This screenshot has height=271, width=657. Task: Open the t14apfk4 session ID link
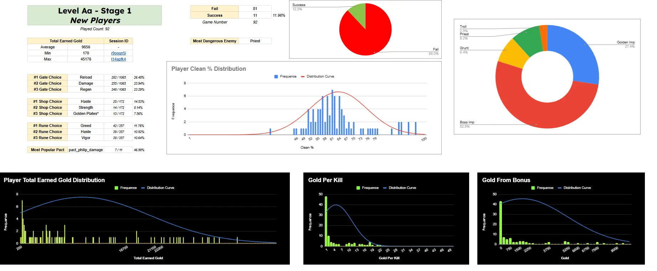[118, 59]
